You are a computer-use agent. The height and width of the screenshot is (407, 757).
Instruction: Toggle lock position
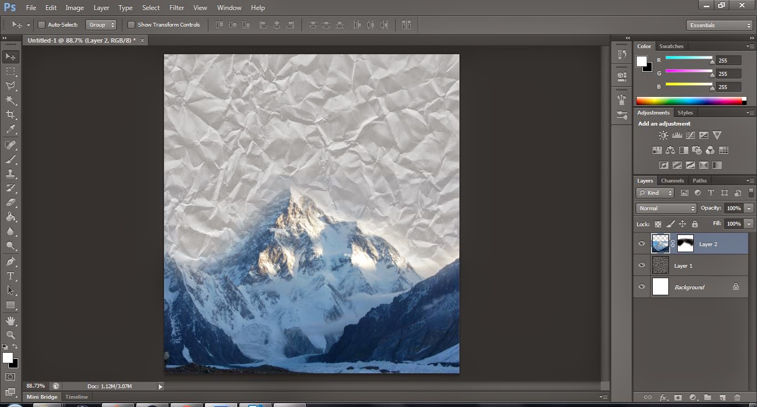(x=682, y=224)
